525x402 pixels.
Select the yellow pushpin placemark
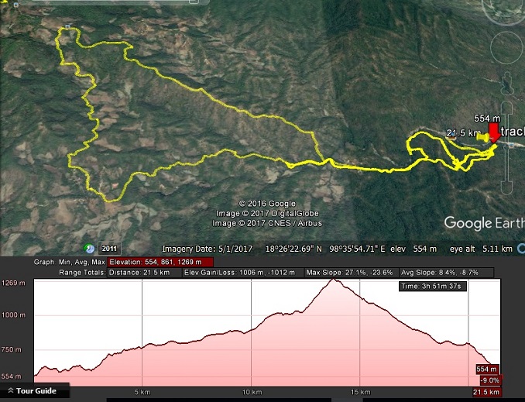[x=482, y=137]
